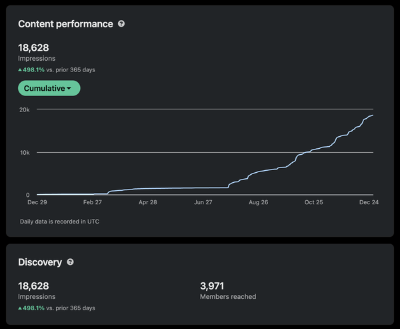The image size is (400, 329).
Task: Click the 18,628 impressions total under Content performance
Action: pyautogui.click(x=33, y=47)
